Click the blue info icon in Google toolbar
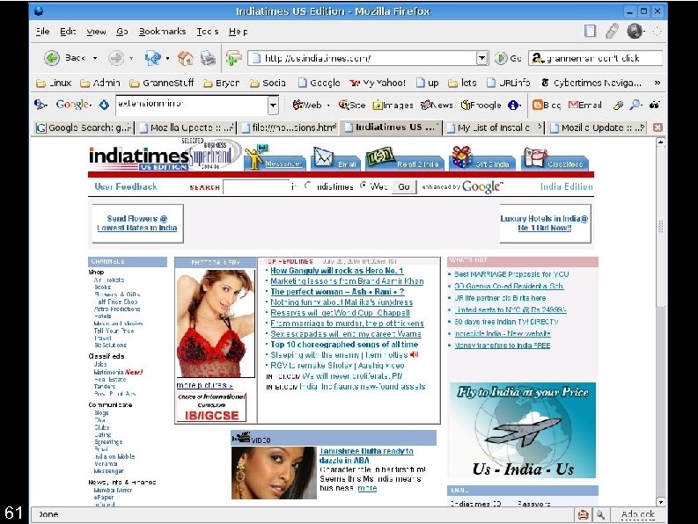This screenshot has height=524, width=698. (x=513, y=105)
